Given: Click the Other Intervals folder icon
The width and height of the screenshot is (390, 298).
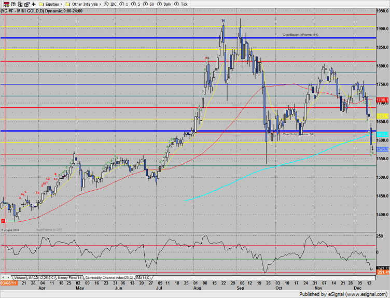Looking at the screenshot, I should pyautogui.click(x=67, y=4).
